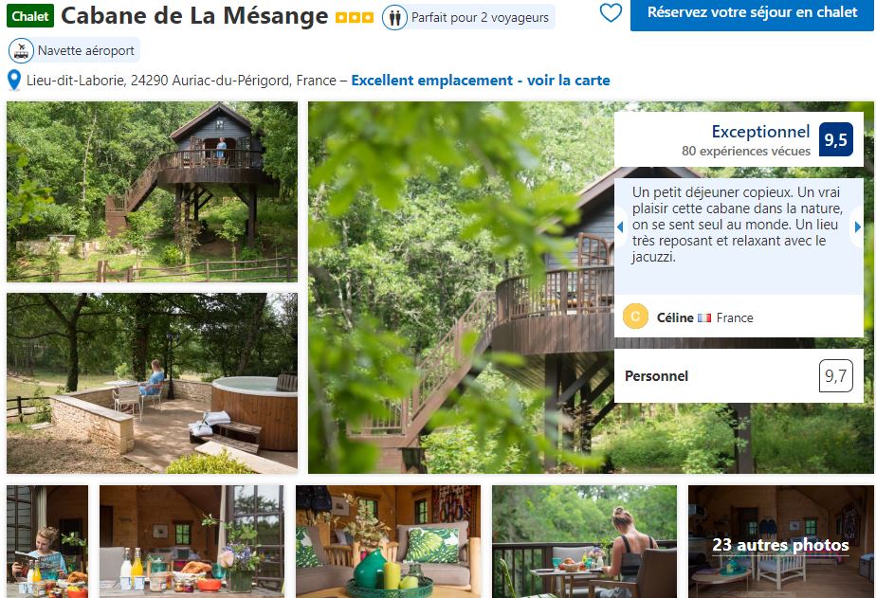The height and width of the screenshot is (598, 876).
Task: Click the green Chalet tag
Action: (30, 16)
